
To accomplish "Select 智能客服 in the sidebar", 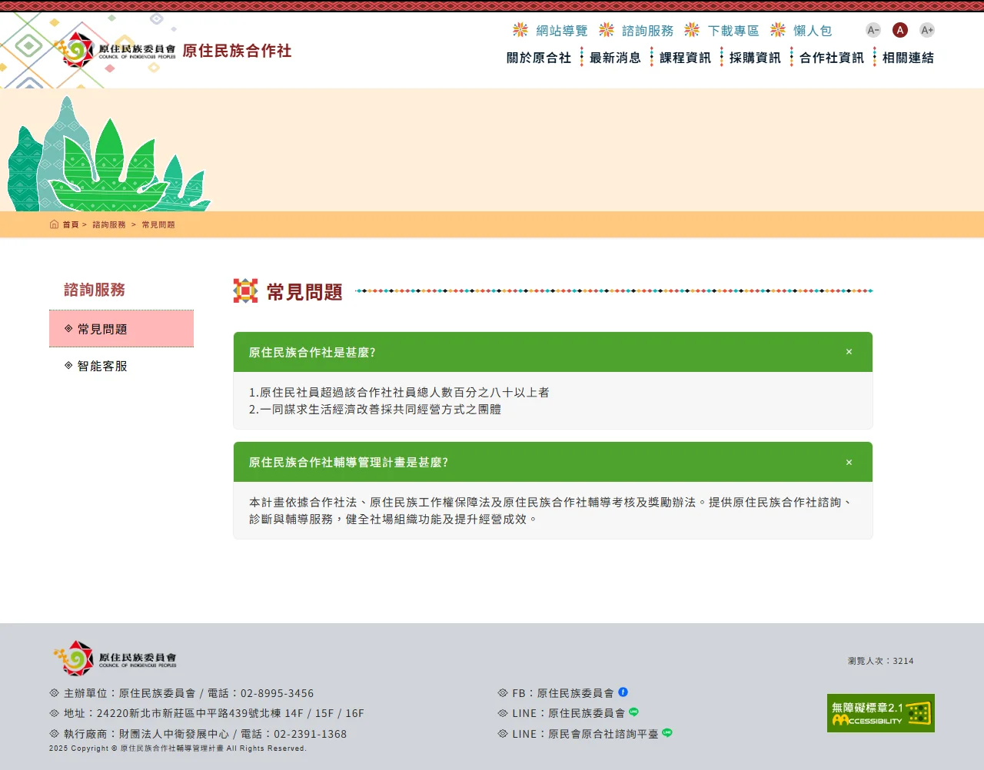I will (x=121, y=366).
